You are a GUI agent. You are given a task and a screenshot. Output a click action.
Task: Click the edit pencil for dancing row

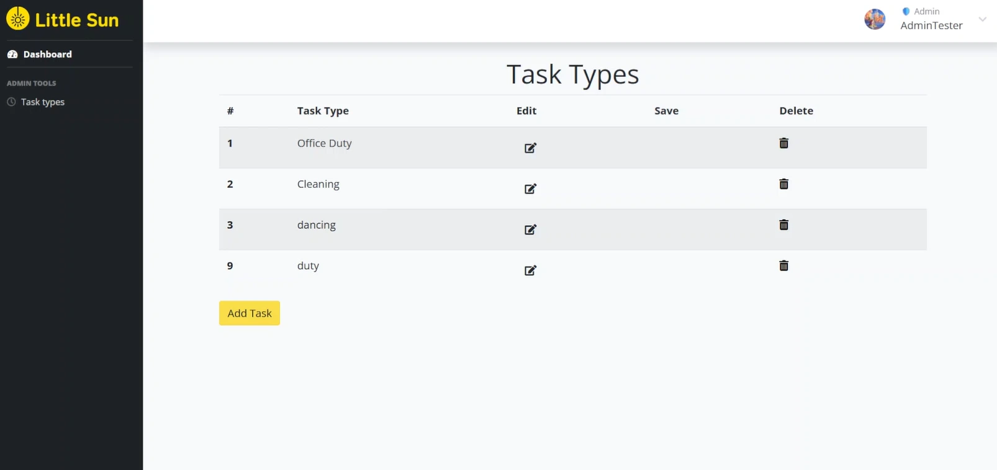click(530, 229)
